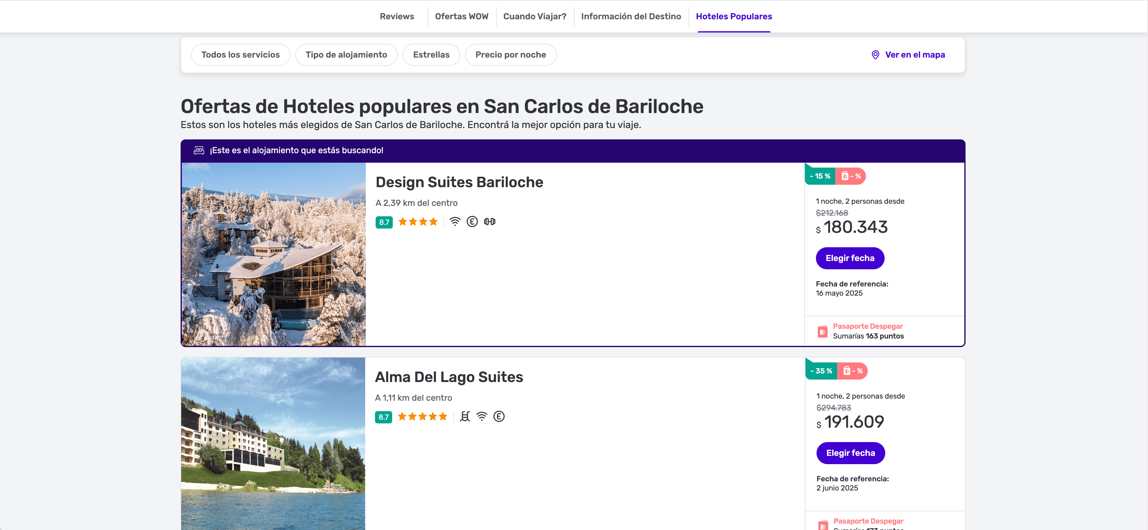Open Cuando Viajar? tab
1148x530 pixels.
(x=534, y=17)
